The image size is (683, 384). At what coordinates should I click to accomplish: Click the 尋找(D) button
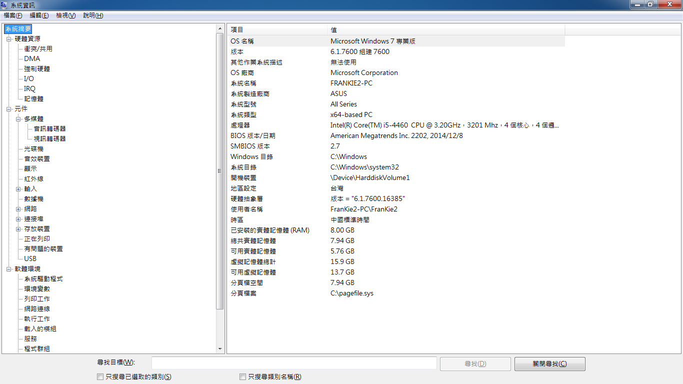(x=475, y=363)
